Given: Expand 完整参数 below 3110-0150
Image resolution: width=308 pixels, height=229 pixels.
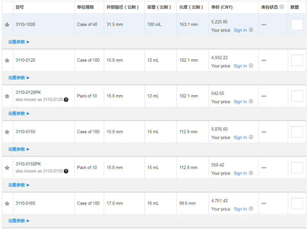Looking at the screenshot, I should (19, 149).
